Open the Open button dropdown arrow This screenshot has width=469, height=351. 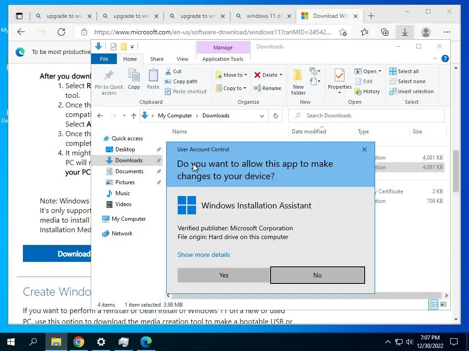[380, 71]
